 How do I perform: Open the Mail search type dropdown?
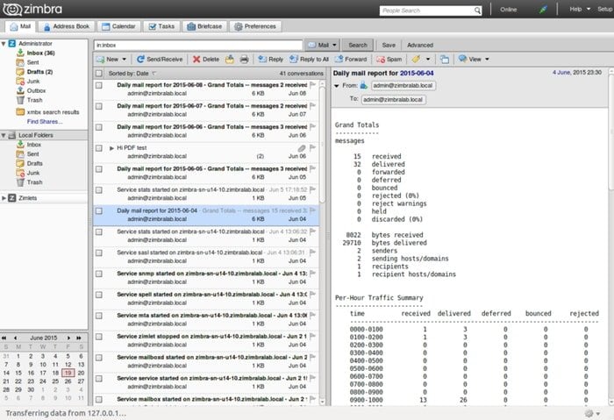[x=334, y=45]
